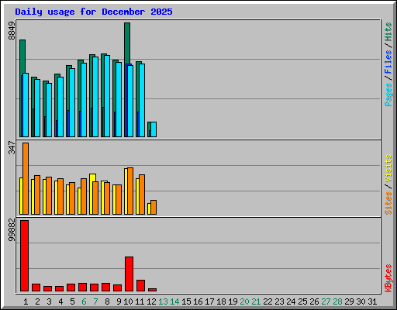Click the cyan Pages bar for day 5
Viewport: 397px width, 310px height.
(72, 102)
